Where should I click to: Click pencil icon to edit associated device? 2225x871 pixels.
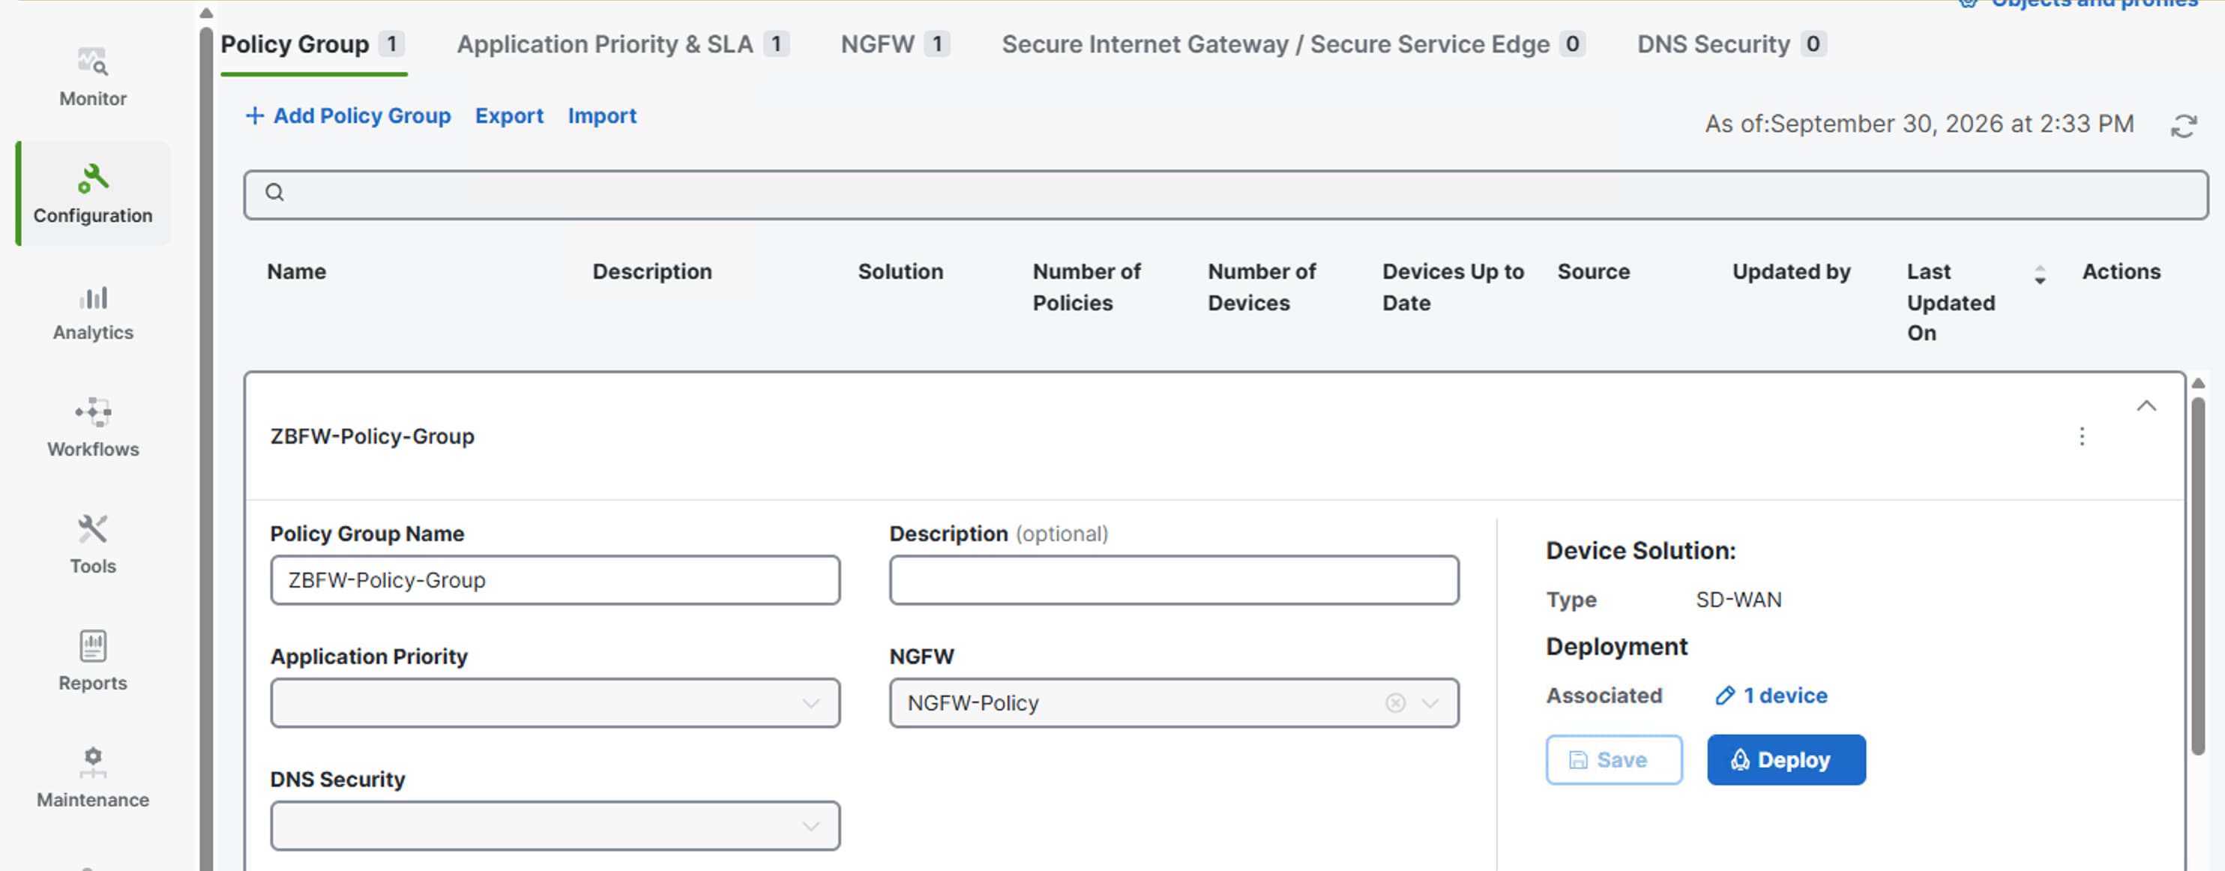tap(1724, 696)
